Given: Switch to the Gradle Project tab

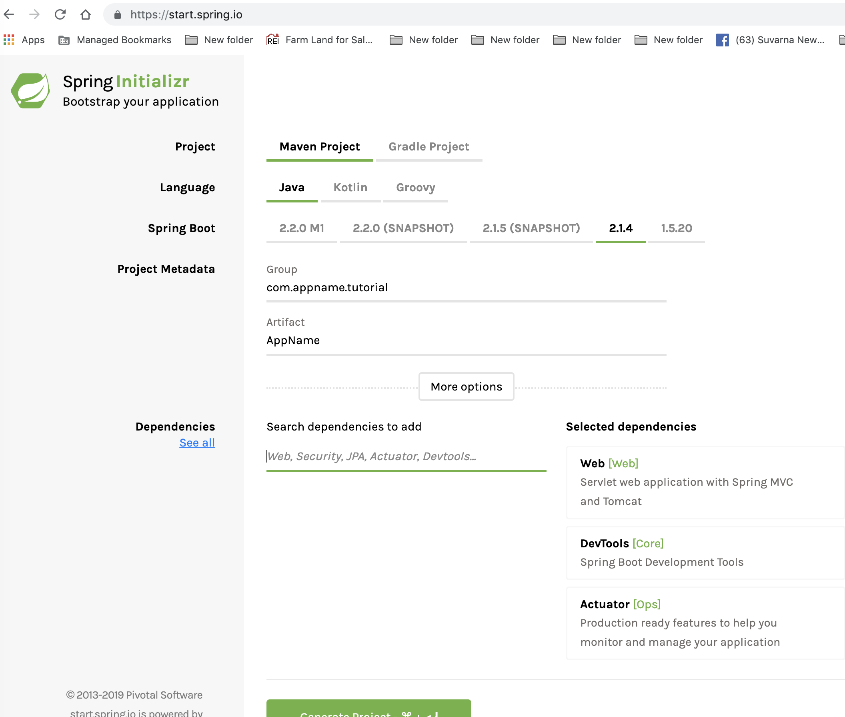Looking at the screenshot, I should [x=428, y=147].
